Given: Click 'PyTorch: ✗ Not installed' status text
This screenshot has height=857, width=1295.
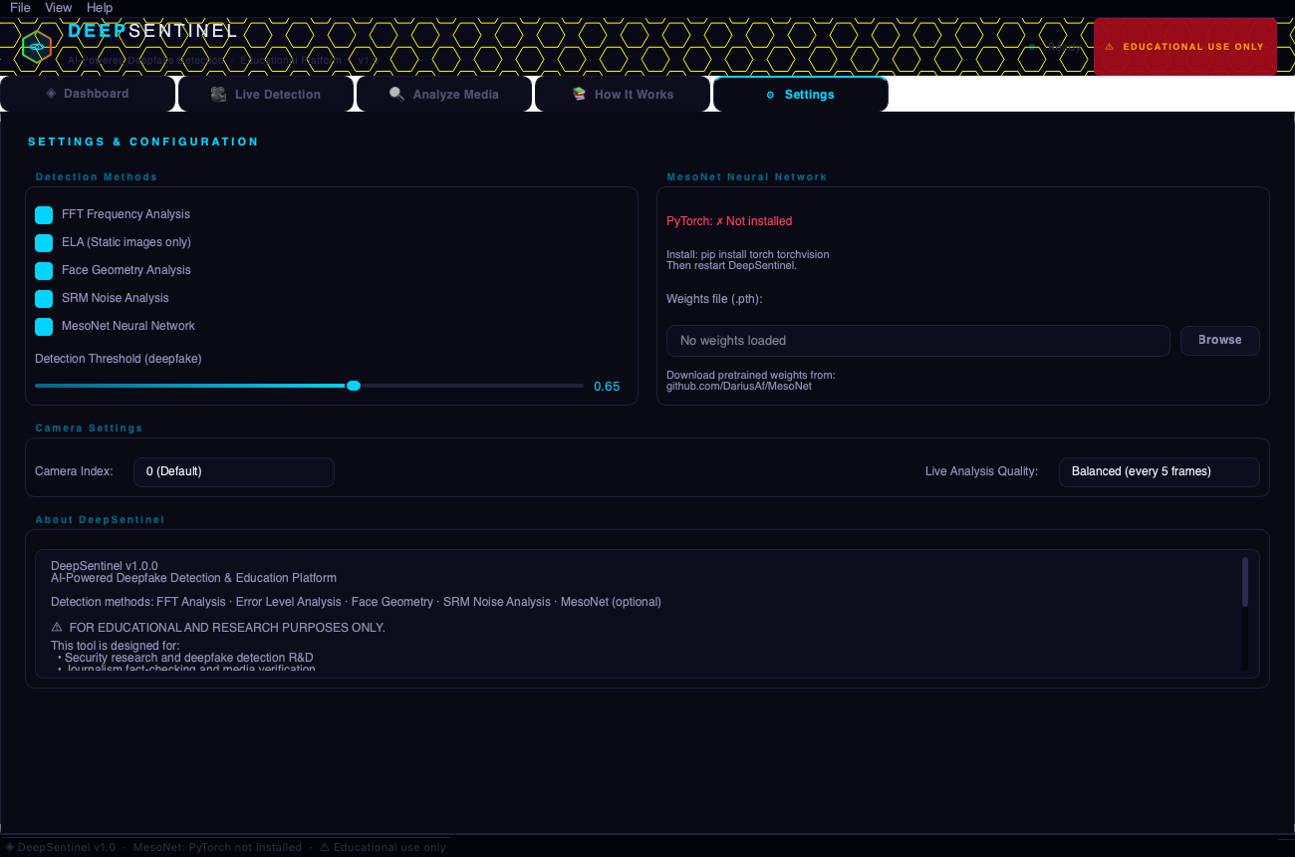Looking at the screenshot, I should point(729,221).
